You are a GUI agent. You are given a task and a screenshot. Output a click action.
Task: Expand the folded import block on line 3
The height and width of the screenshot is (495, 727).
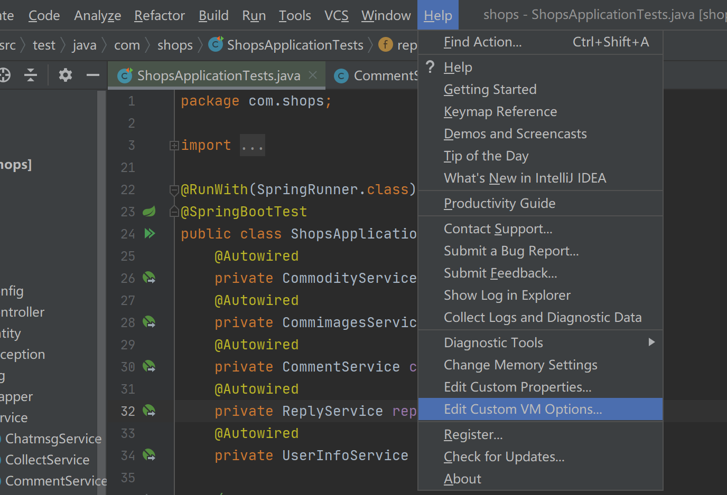pos(174,145)
